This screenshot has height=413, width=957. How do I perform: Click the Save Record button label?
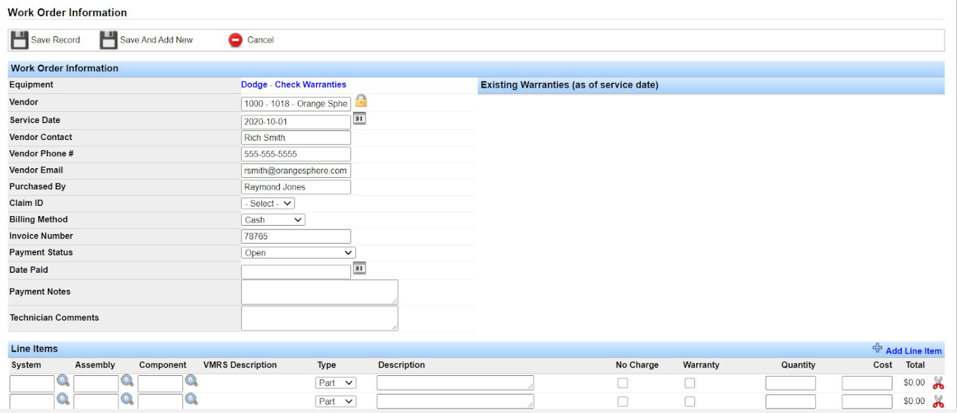[56, 40]
